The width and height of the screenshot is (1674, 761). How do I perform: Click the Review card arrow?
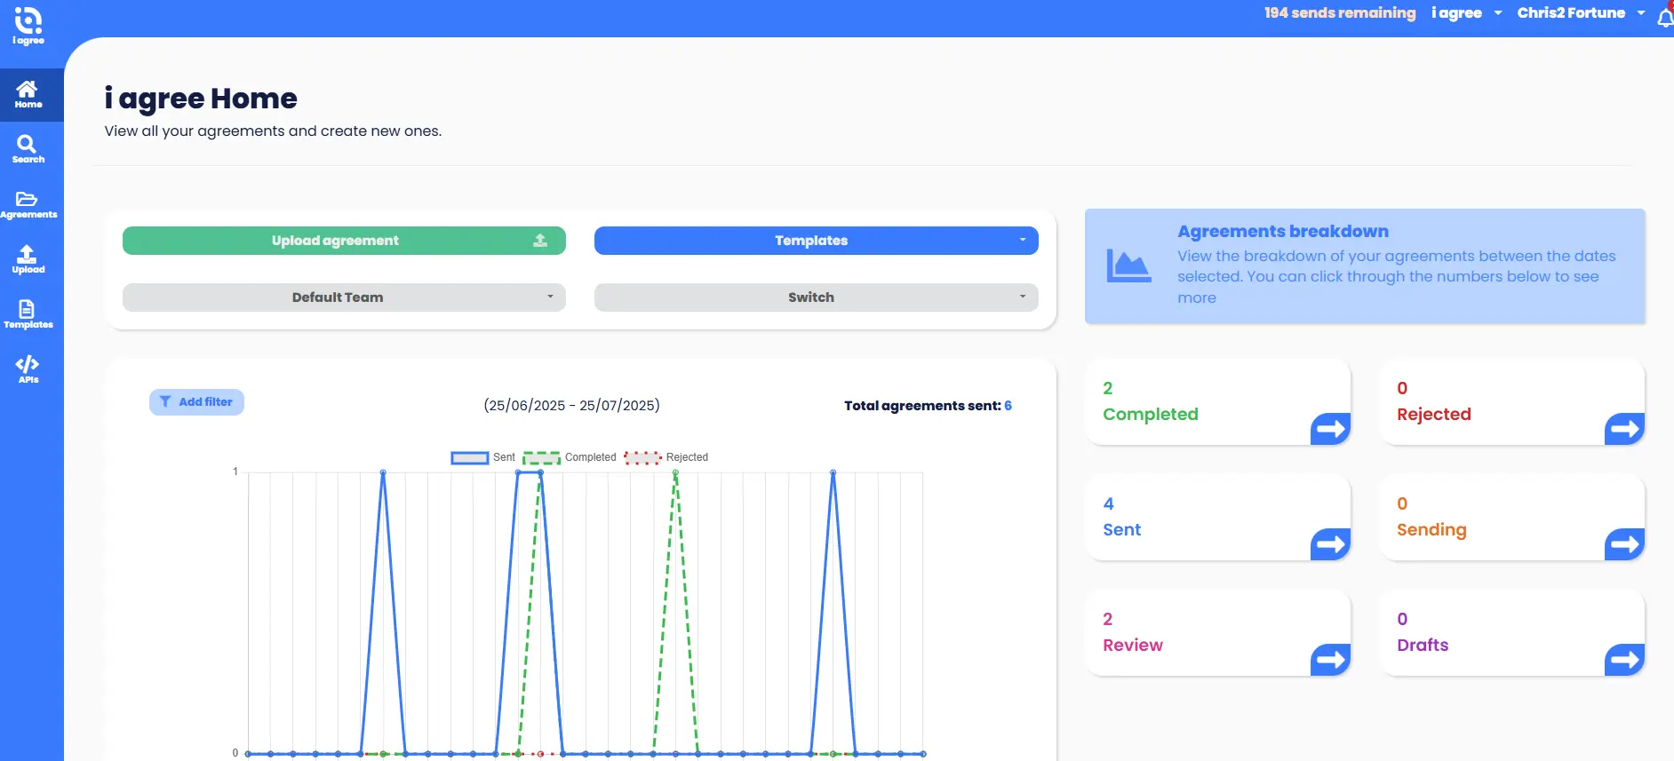pyautogui.click(x=1330, y=660)
